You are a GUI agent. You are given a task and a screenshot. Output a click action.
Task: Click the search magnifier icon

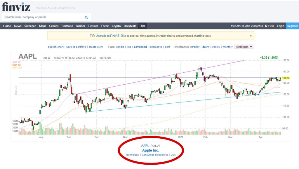86,17
